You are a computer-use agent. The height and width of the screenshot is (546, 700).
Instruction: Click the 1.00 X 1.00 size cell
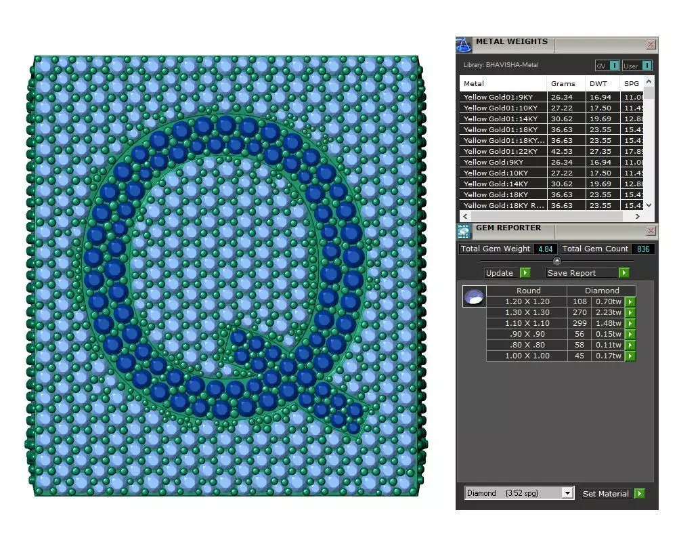point(527,356)
